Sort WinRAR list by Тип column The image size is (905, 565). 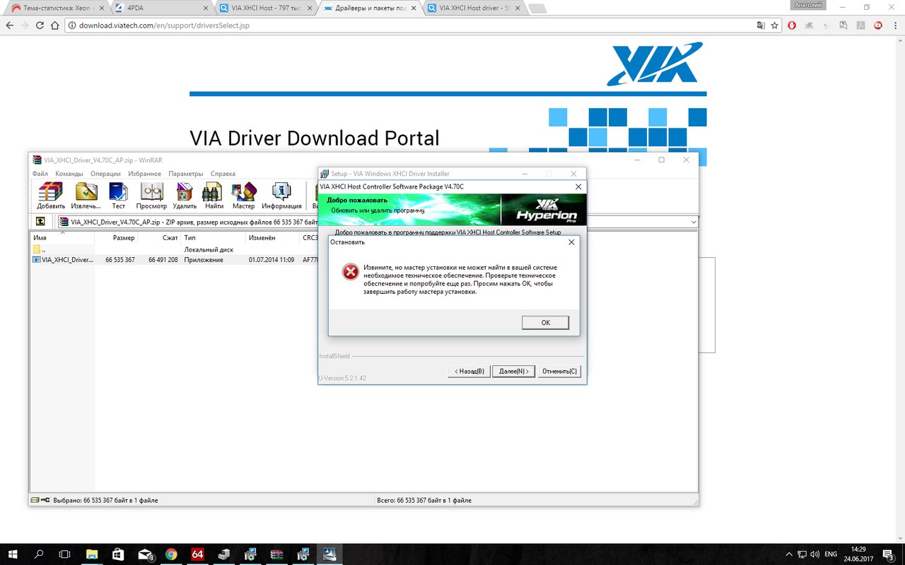(213, 238)
